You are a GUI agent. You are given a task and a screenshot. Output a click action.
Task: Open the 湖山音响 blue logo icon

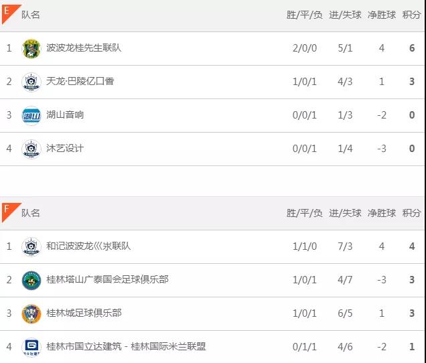tap(31, 115)
